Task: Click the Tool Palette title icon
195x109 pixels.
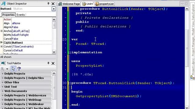Action: (x=3, y=63)
